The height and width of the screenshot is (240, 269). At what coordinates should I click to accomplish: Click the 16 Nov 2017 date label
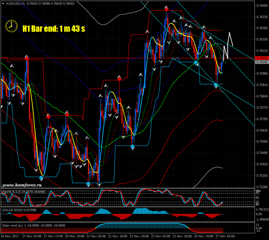[x=10, y=236]
